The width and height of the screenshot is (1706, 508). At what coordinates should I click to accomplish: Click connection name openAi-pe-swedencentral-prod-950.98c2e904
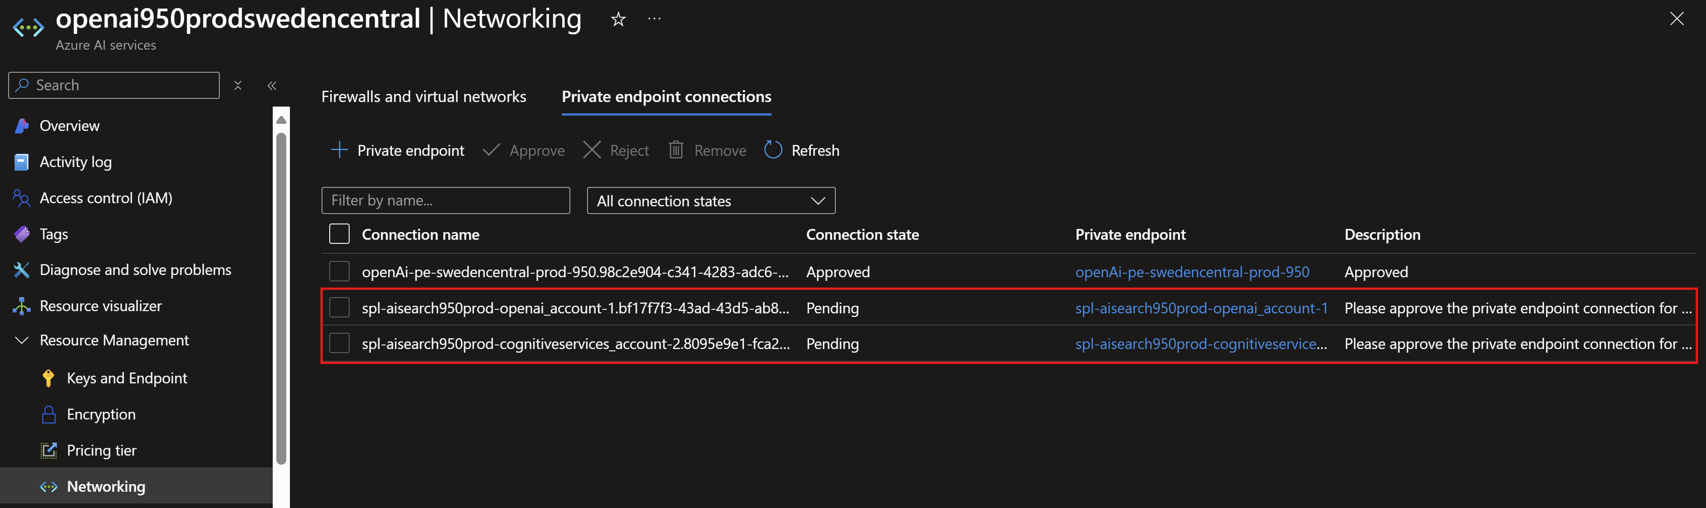(575, 272)
